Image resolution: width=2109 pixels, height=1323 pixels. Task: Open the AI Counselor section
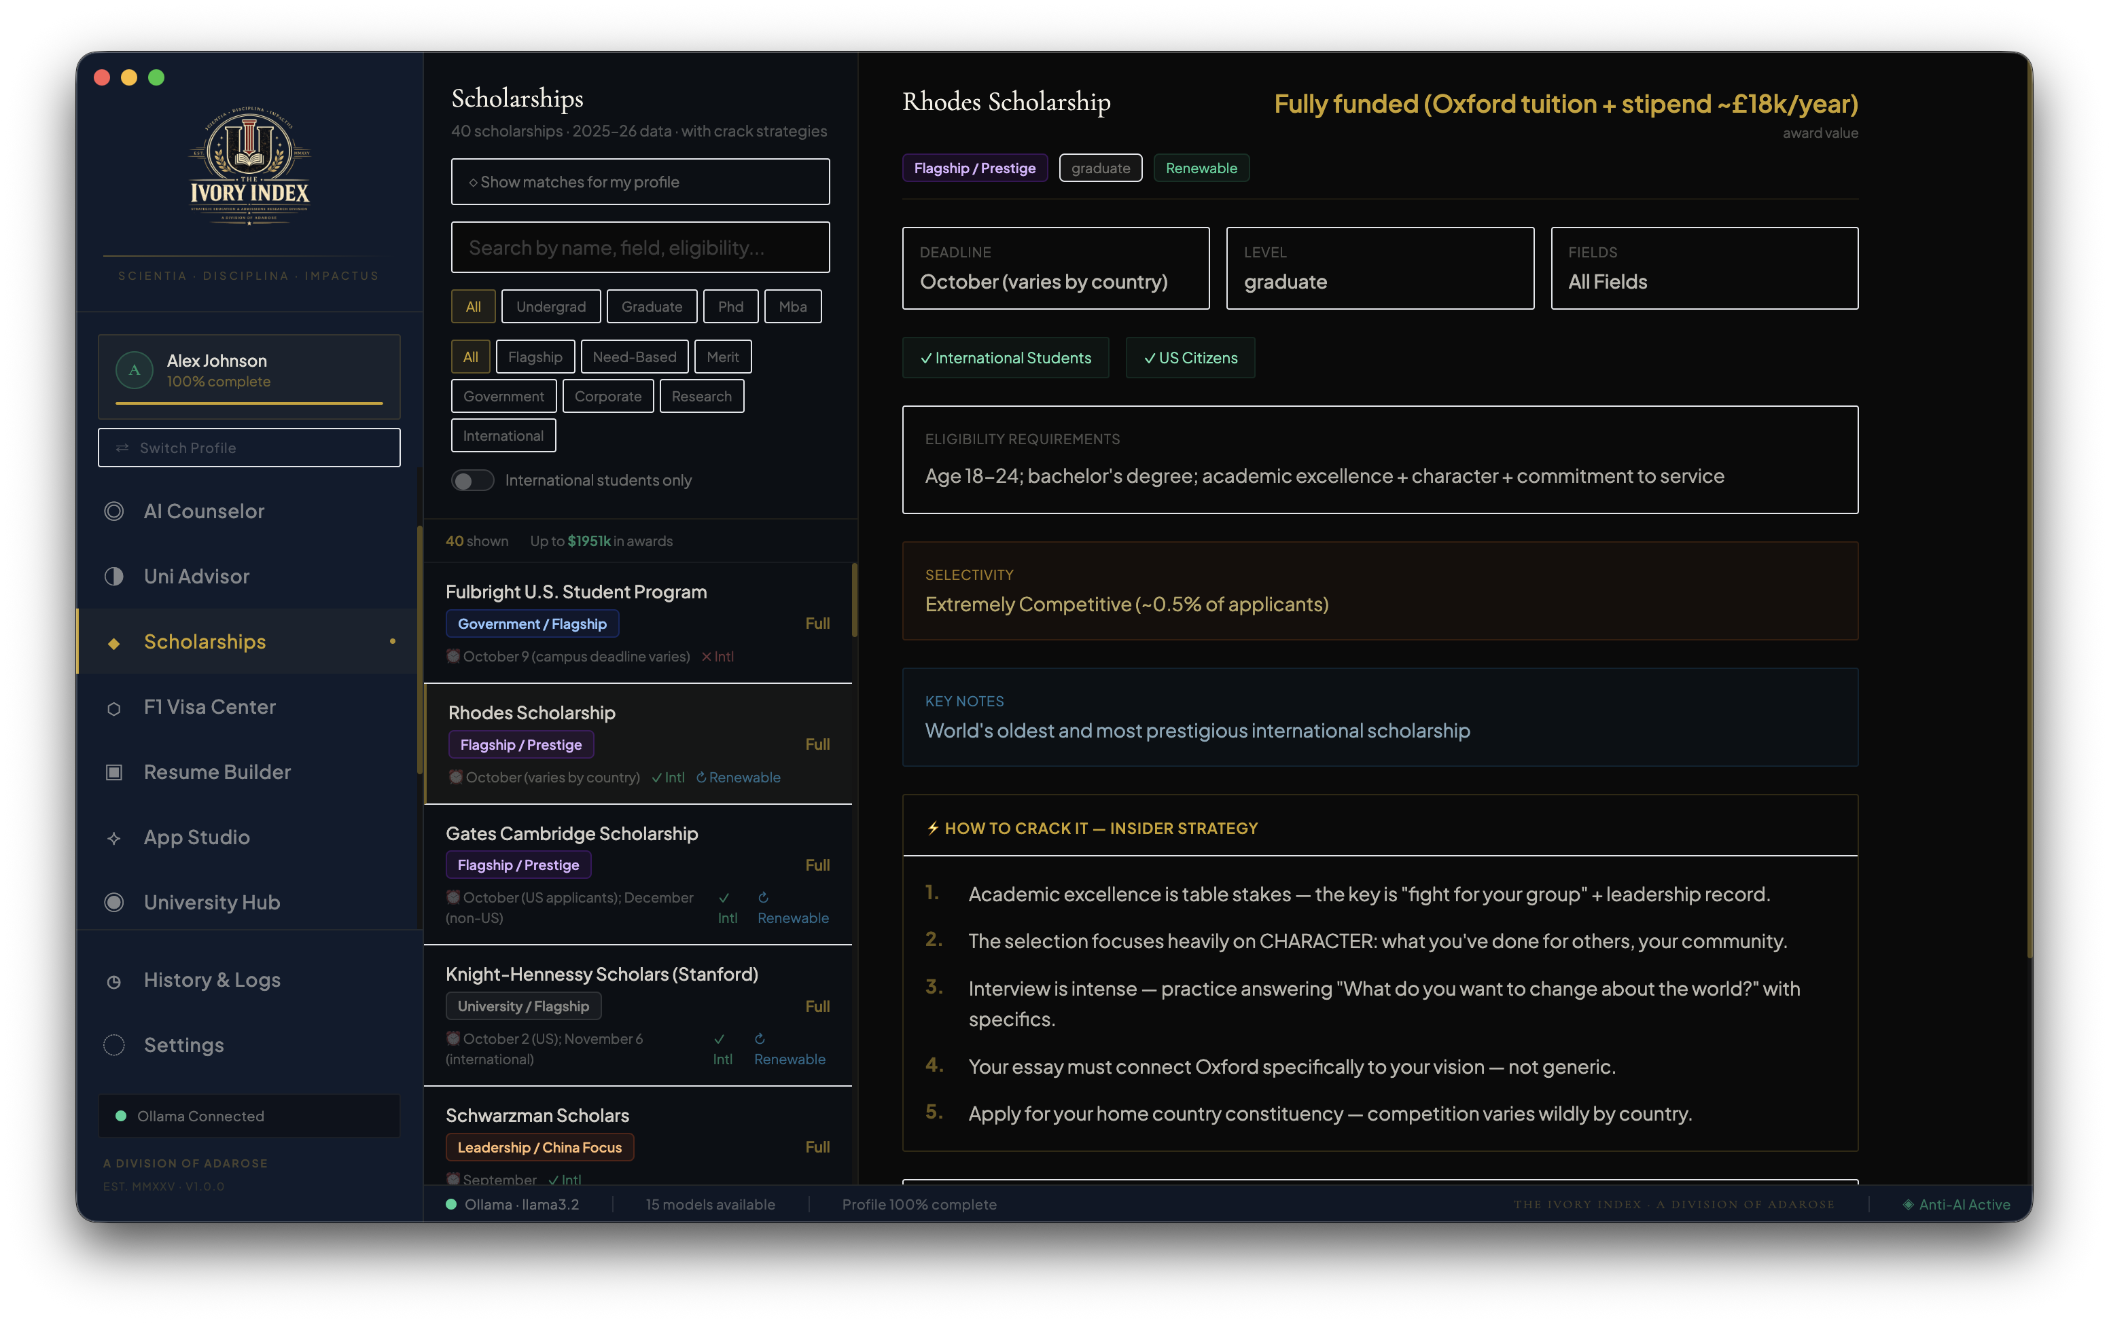[247, 511]
